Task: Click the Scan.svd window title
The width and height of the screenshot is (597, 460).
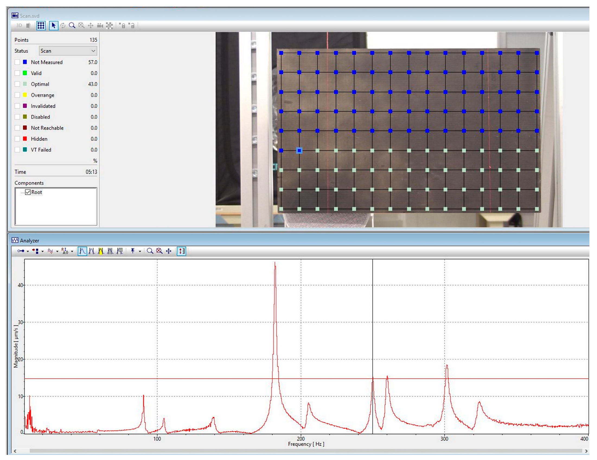Action: click(x=30, y=16)
